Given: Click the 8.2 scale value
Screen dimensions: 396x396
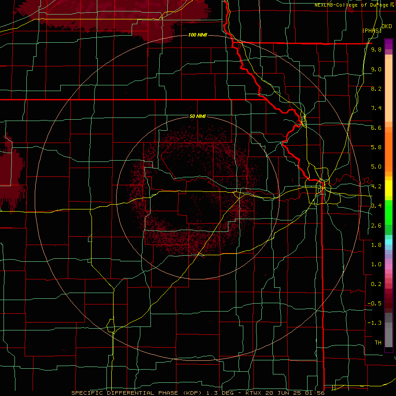Looking at the screenshot, I should (x=376, y=88).
